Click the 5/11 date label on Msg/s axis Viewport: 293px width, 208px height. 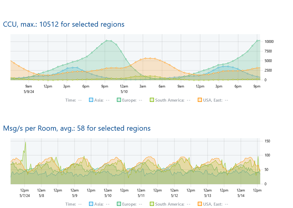point(141,196)
